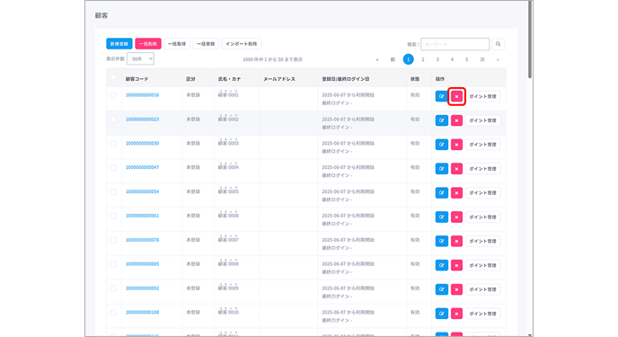
Task: Click the 一括登録 button
Action: 206,44
